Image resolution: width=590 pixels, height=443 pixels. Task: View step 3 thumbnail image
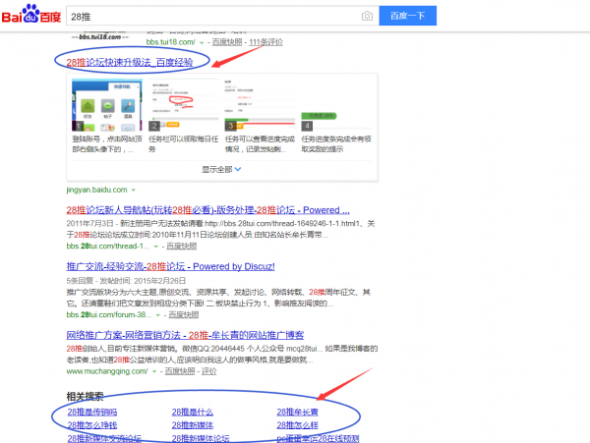tap(260, 105)
